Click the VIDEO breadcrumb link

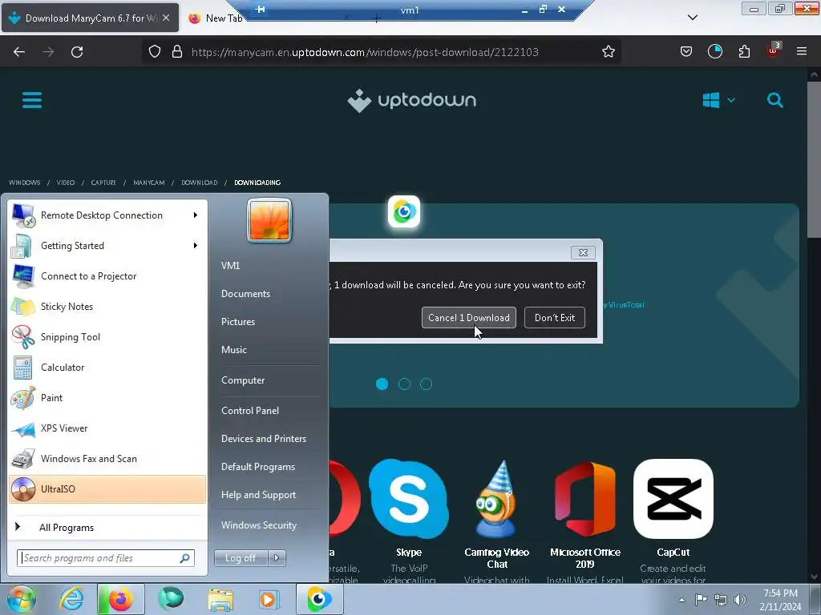[66, 183]
